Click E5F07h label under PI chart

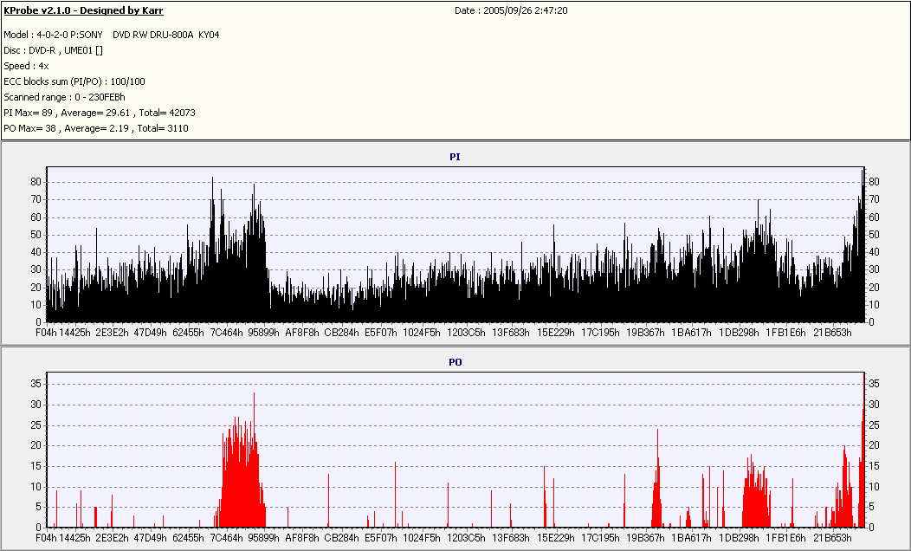380,333
